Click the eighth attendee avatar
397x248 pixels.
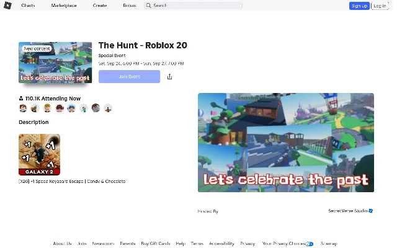(x=108, y=108)
